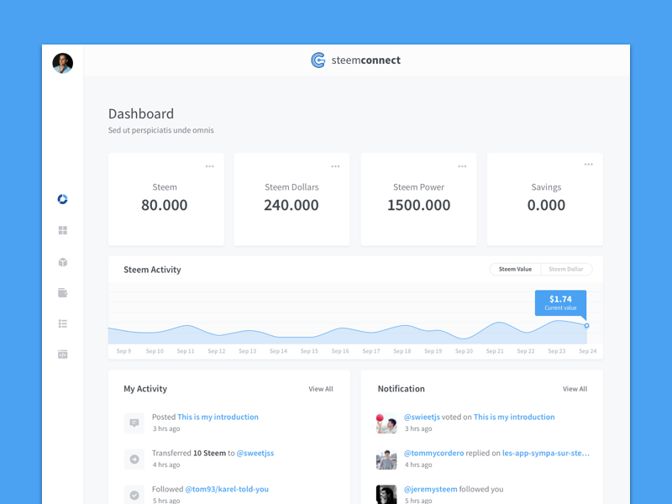Image resolution: width=672 pixels, height=504 pixels.
Task: Click the arrow icon beside Transferred activity
Action: pyautogui.click(x=134, y=459)
